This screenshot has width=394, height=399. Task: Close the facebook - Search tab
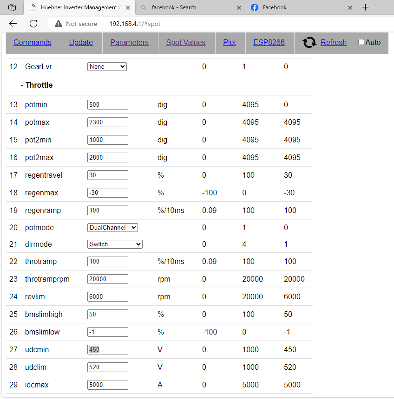point(239,7)
